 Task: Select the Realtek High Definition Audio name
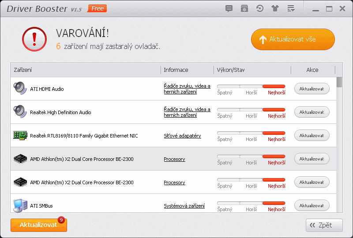(x=60, y=112)
